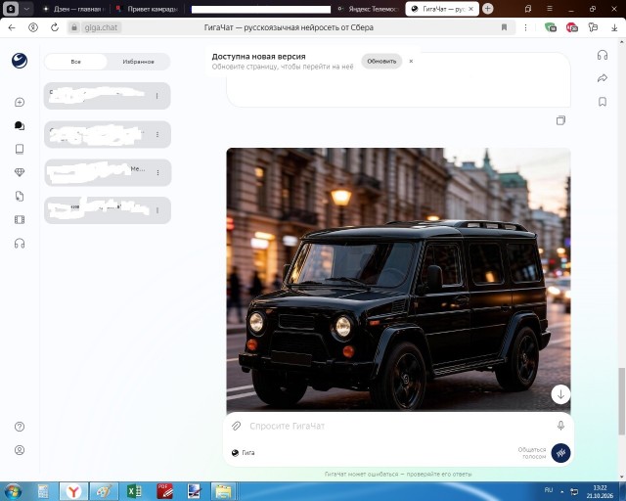Viewport: 626px width, 501px height.
Task: Click the giga.chat address field
Action: pyautogui.click(x=101, y=27)
